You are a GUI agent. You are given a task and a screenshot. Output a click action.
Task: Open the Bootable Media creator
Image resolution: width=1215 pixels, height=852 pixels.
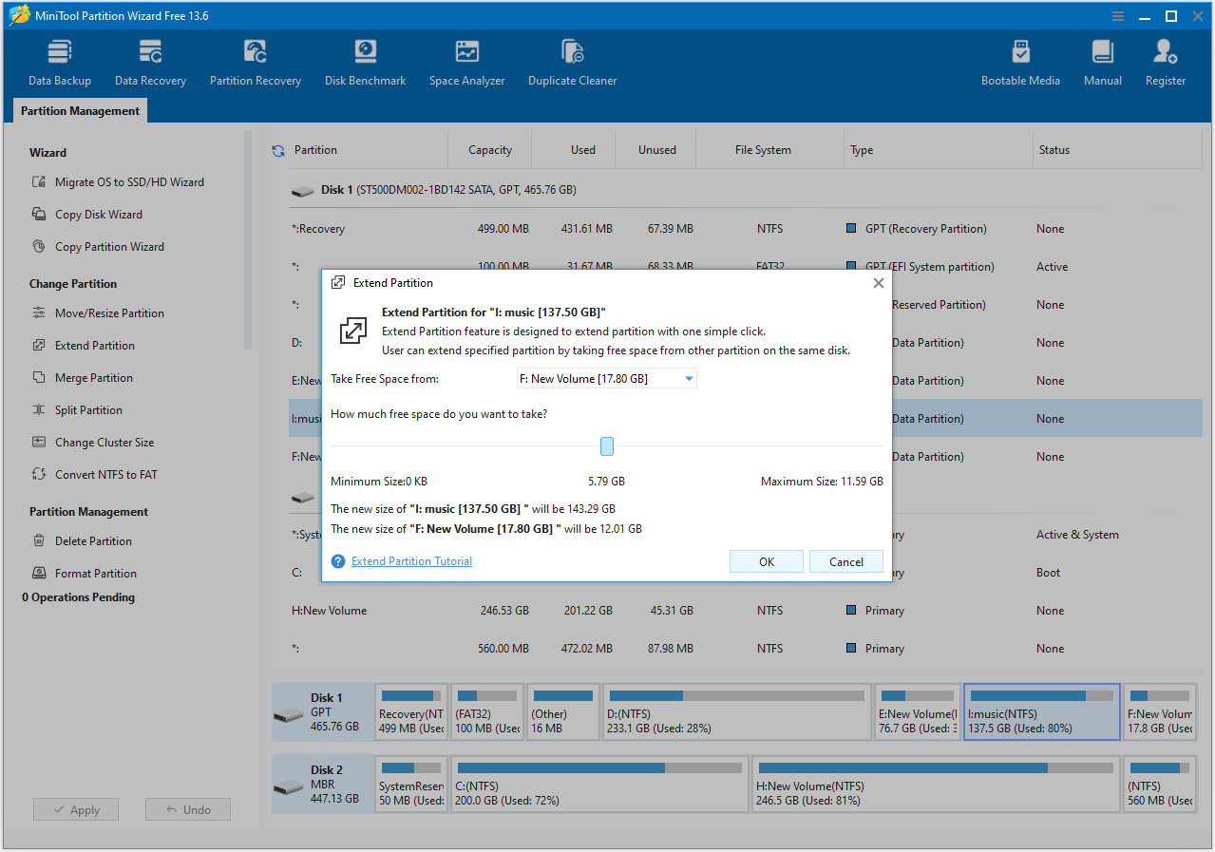click(x=1020, y=59)
